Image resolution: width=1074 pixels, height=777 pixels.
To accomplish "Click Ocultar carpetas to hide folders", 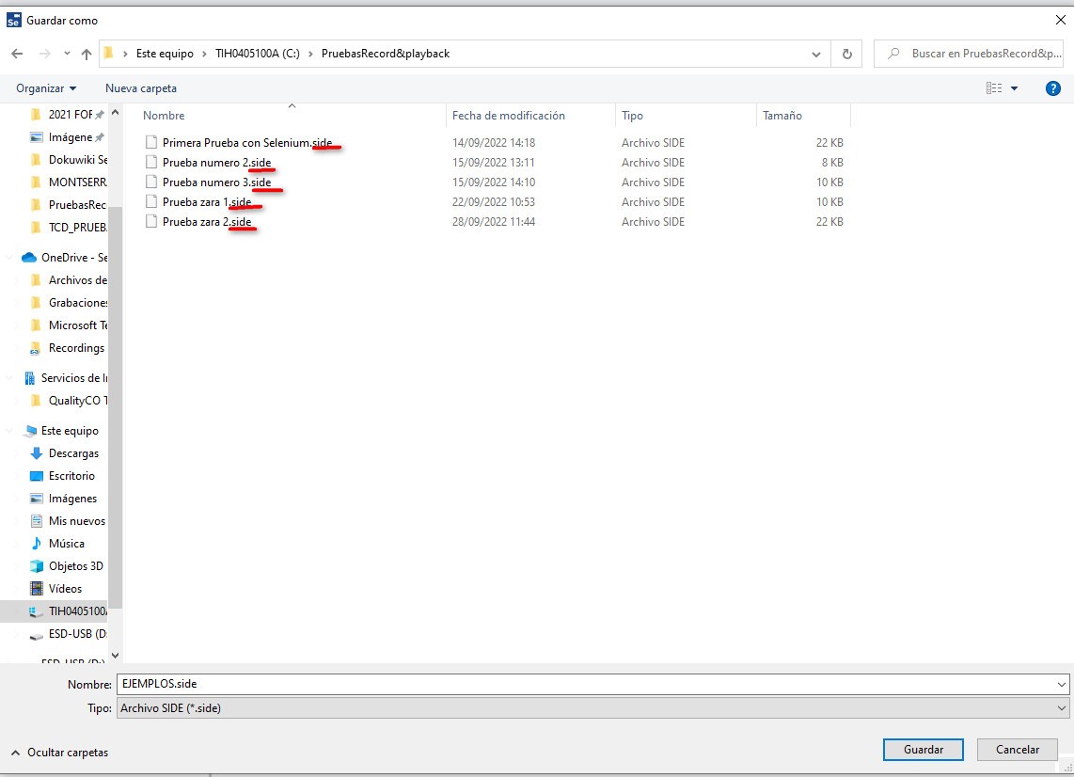I will coord(59,753).
